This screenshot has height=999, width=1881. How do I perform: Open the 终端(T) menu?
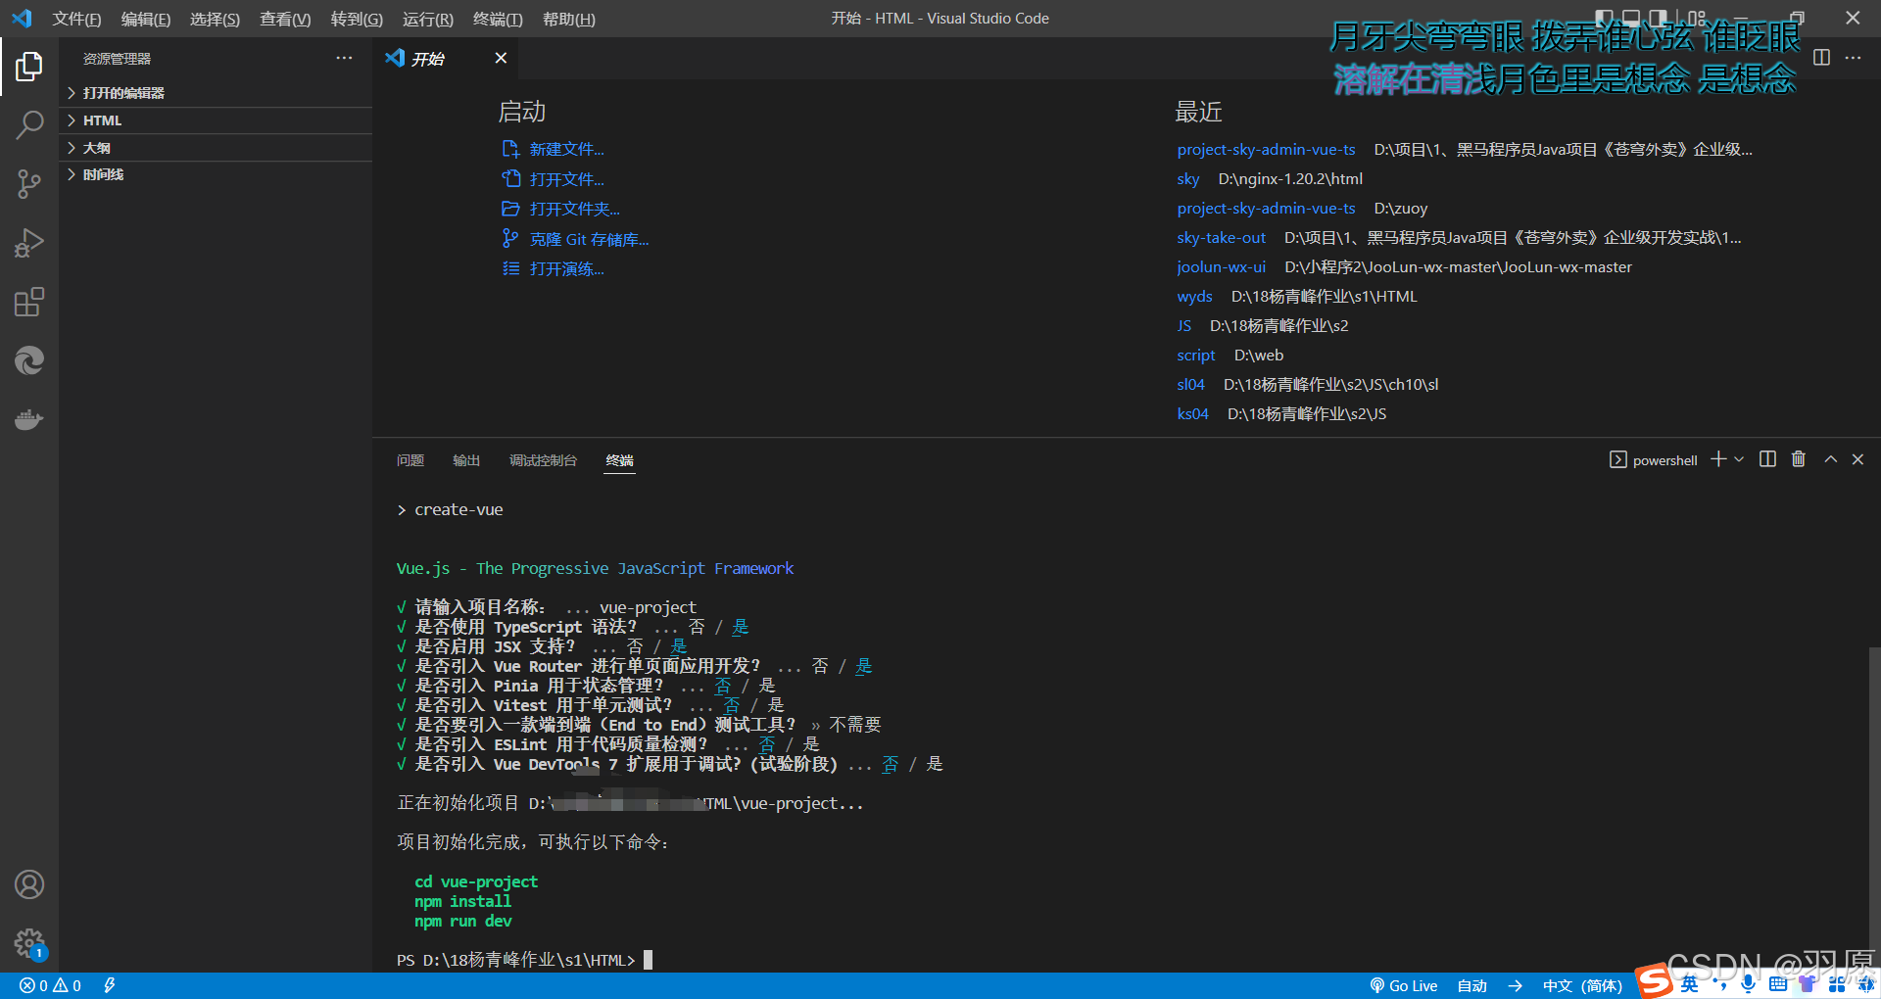[498, 19]
